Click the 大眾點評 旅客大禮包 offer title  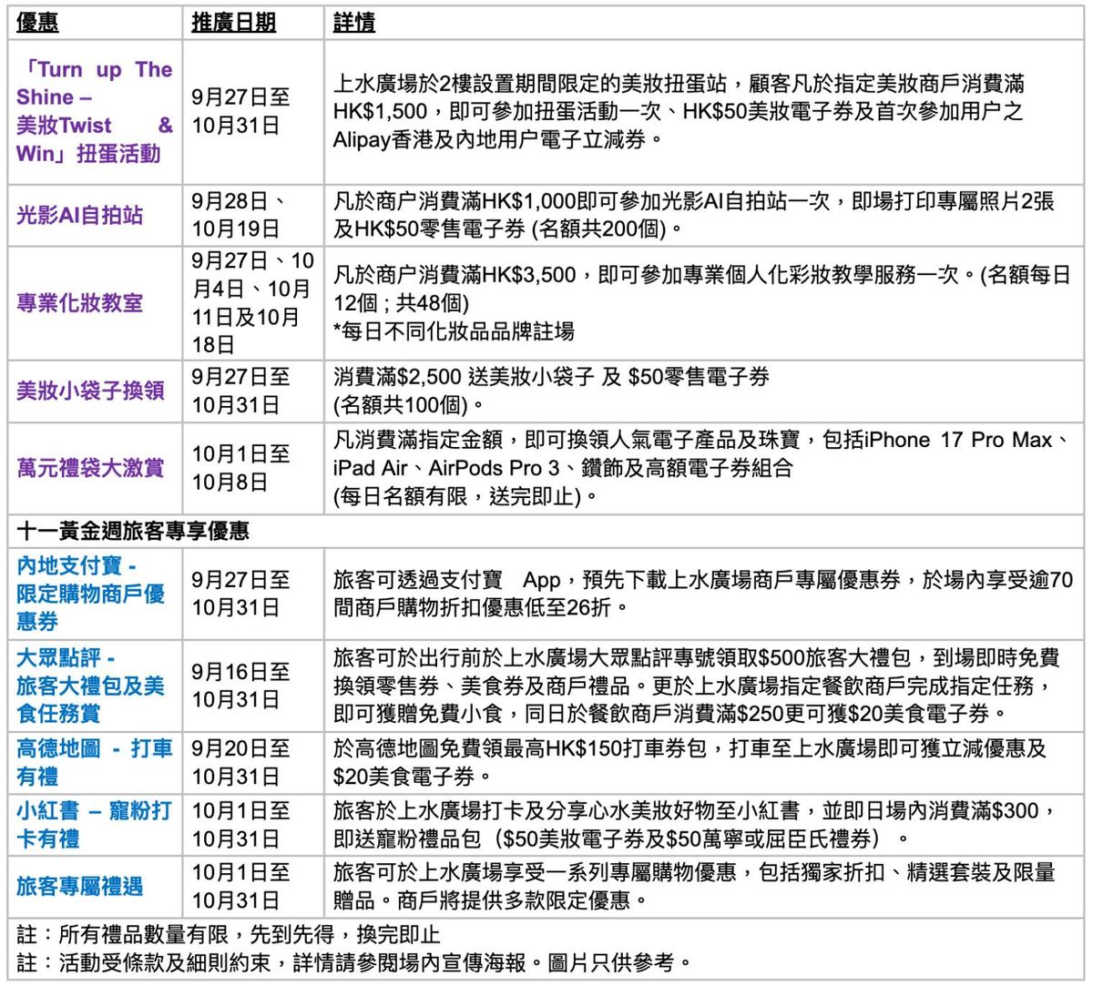(90, 686)
